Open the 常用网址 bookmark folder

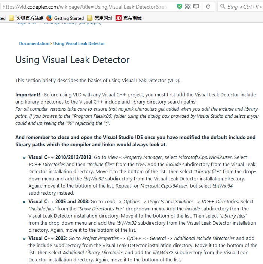click(x=100, y=18)
